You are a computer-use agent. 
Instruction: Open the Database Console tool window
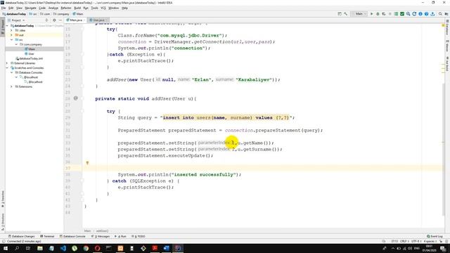coord(72,236)
